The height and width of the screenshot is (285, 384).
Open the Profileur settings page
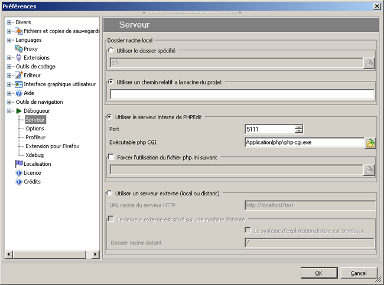coord(35,137)
